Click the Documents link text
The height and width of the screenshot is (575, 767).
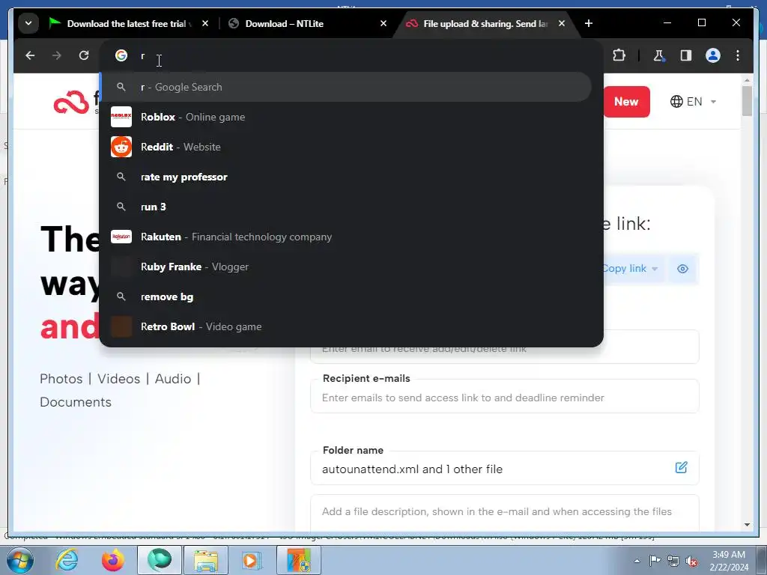tap(76, 402)
